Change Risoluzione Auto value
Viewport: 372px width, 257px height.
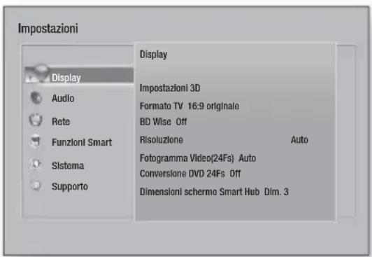[299, 139]
